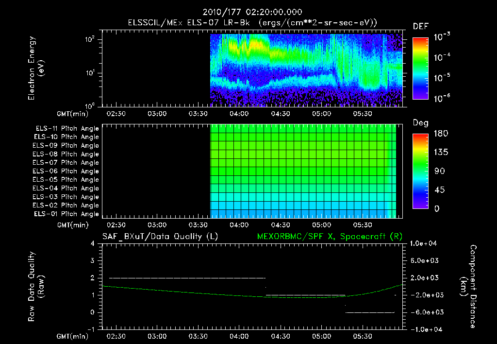Click the Raw Data Quality (Raw) axis label
Image resolution: width=497 pixels, height=344 pixels.
coord(36,287)
